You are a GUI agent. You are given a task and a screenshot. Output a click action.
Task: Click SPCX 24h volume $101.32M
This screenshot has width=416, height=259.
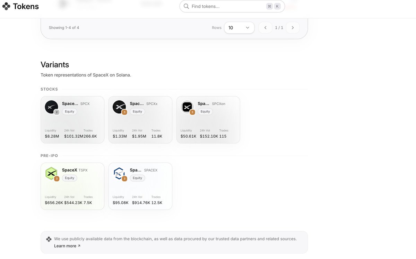tap(74, 136)
